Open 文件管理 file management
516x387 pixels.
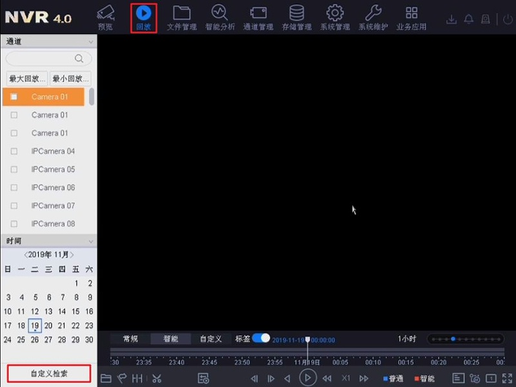(x=181, y=17)
